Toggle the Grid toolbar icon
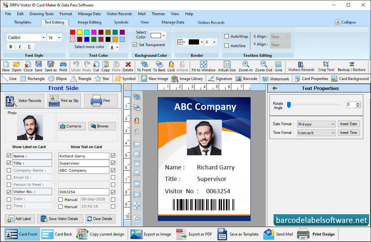This screenshot has width=371, height=242. (x=278, y=64)
